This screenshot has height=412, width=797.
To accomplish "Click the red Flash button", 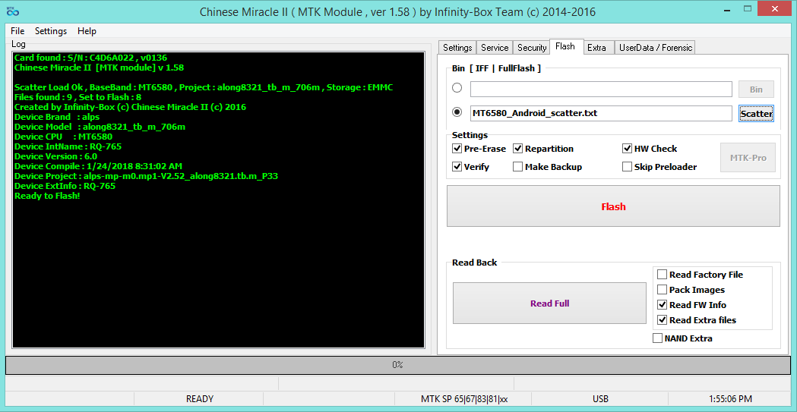I will click(x=613, y=206).
